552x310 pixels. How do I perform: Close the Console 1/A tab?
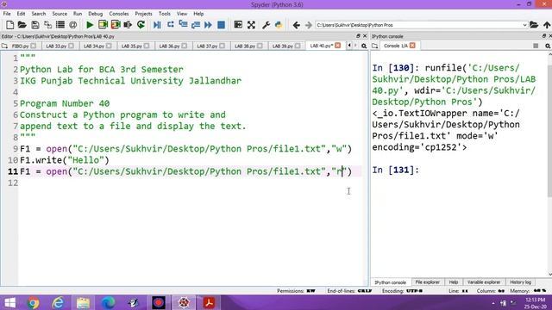tap(412, 46)
